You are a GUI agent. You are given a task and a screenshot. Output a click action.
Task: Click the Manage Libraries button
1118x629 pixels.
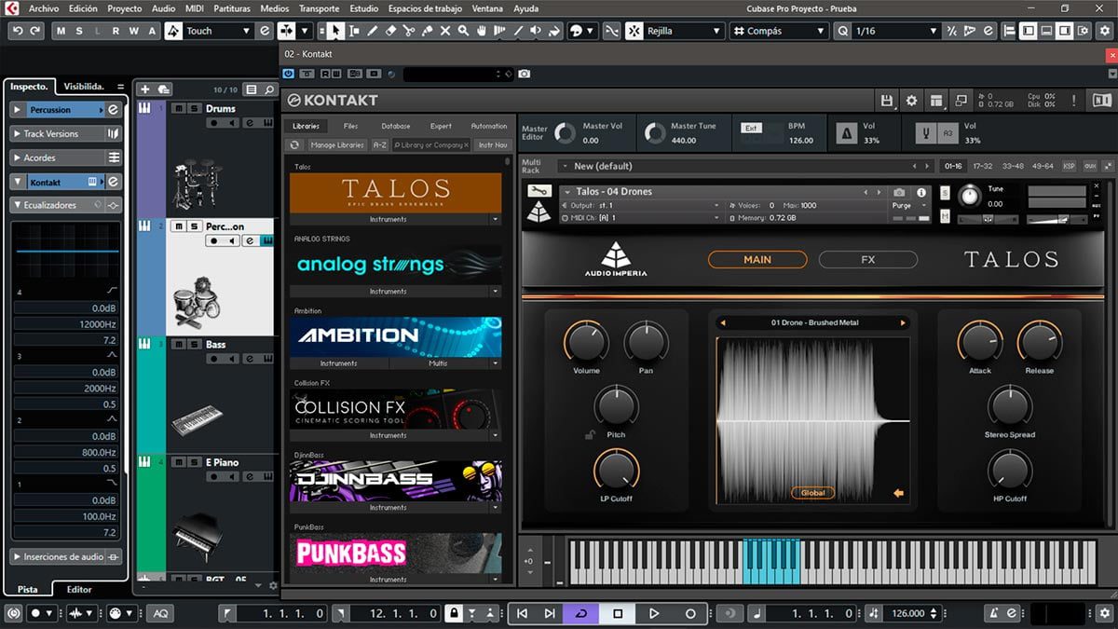337,145
